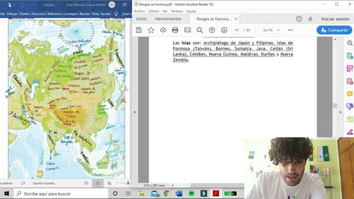Click the Compartir button
Viewport: 354px width, 199px height.
[x=334, y=30]
